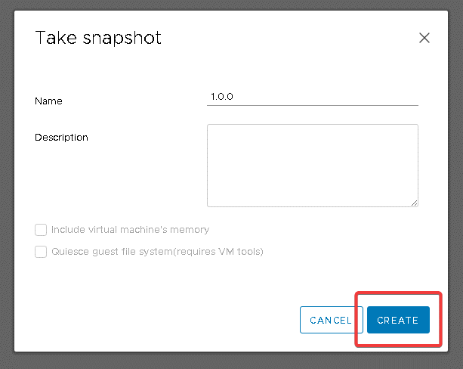Click the Description field label
Screen dimensions: 463x369
click(61, 138)
